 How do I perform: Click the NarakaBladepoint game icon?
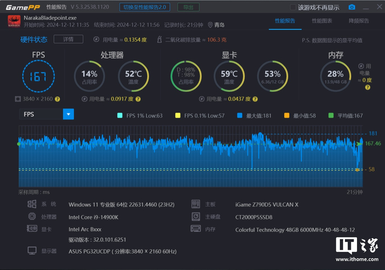click(14, 21)
